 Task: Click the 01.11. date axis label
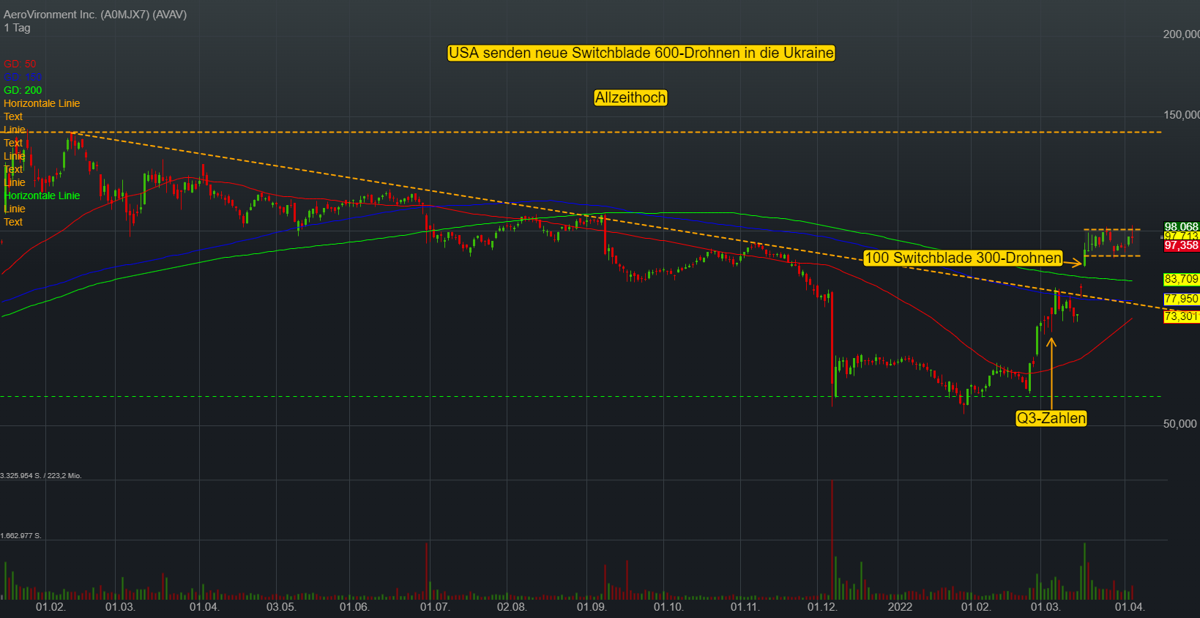(x=745, y=607)
